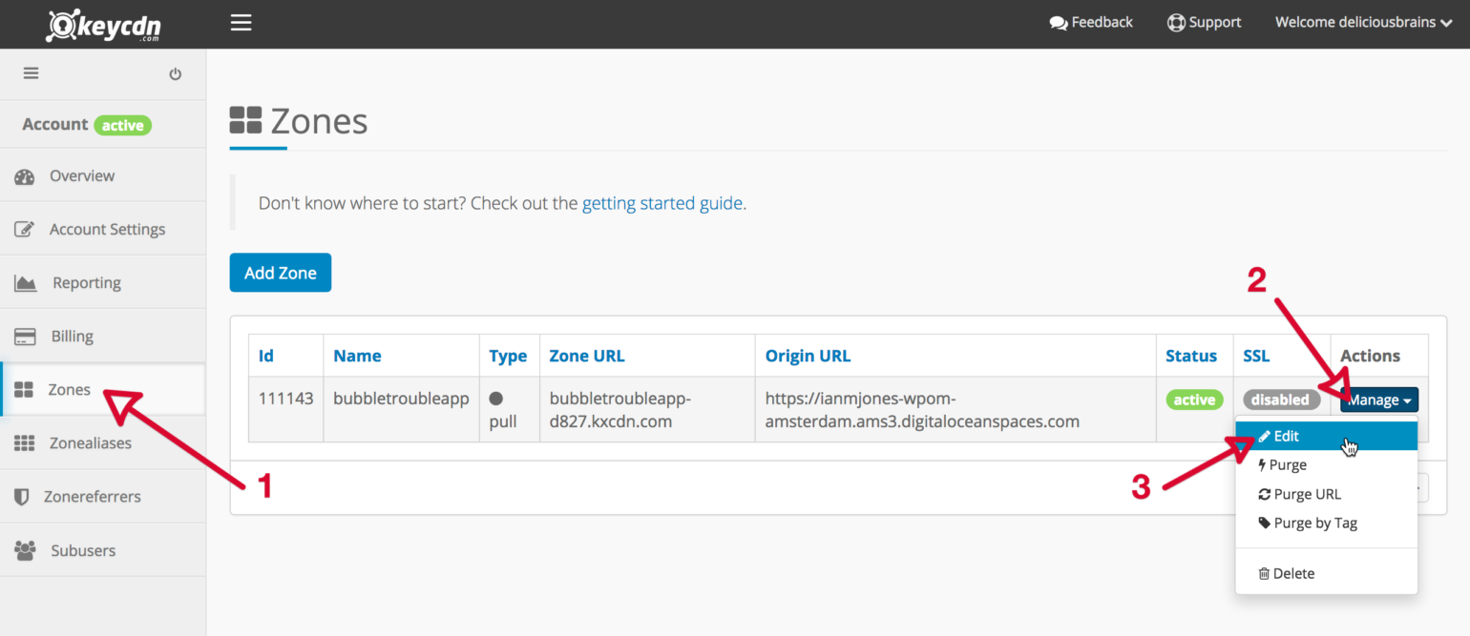This screenshot has height=636, width=1470.
Task: Choose Purge by Tag from Manage menu
Action: pyautogui.click(x=1327, y=523)
